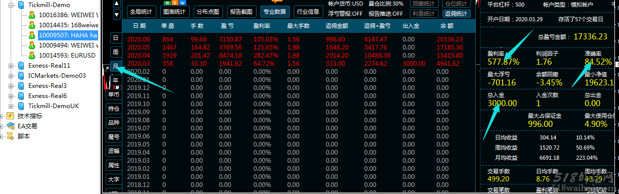Click the EA交易 expert advisor icon
This screenshot has height=194, width=619.
point(11,126)
